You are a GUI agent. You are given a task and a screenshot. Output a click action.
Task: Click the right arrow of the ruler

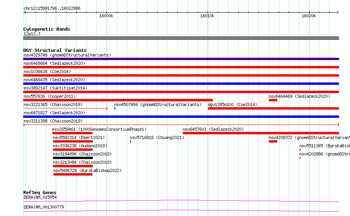coord(338,12)
